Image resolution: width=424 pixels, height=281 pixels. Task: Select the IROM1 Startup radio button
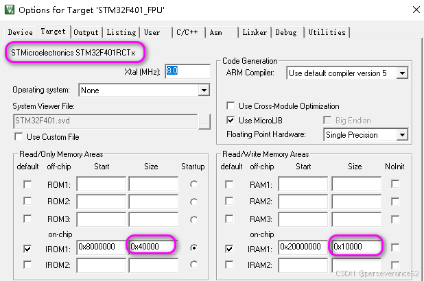[x=193, y=248]
